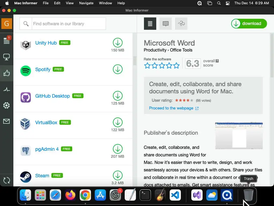Viewport: 274px width, 206px height.
Task: Open the View menu
Action: point(70,3)
